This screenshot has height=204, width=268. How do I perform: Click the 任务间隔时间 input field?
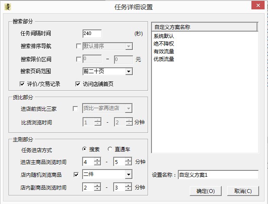92,34
